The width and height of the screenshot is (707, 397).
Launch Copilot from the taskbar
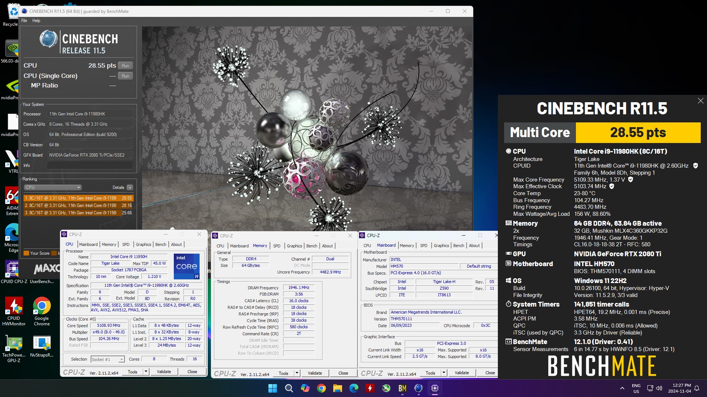[x=305, y=388]
